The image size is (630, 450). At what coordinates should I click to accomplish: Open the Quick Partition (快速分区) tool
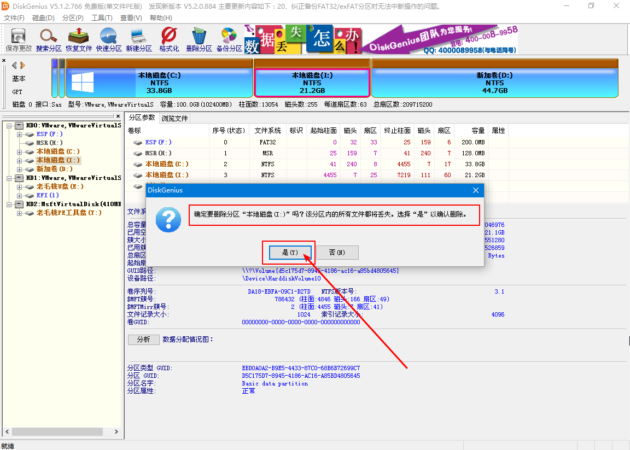coord(108,40)
